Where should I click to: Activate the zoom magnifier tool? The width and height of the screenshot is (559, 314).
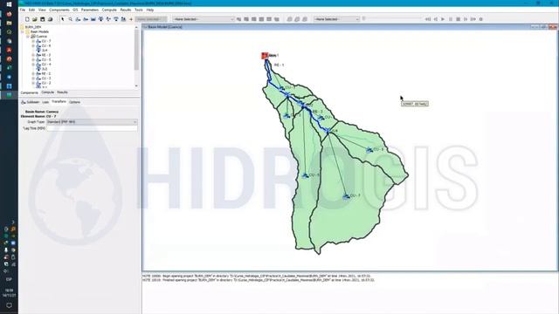pyautogui.click(x=71, y=19)
